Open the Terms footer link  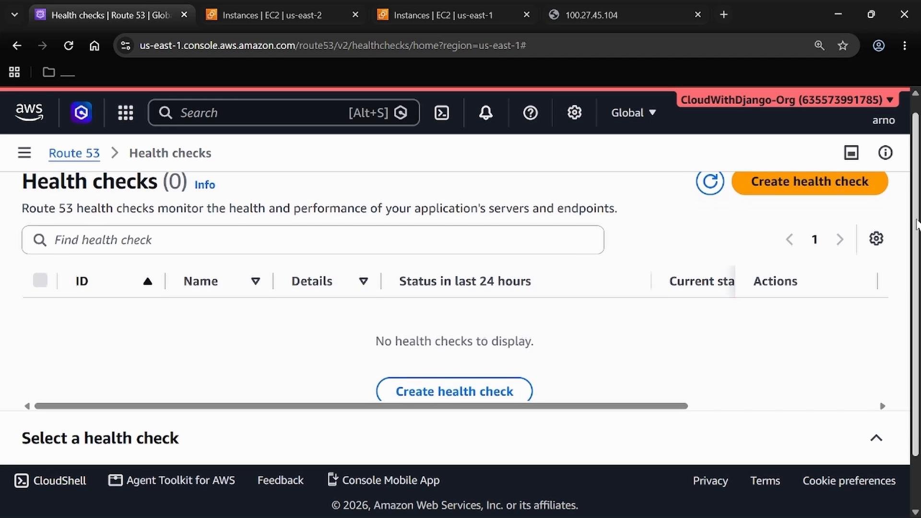(x=765, y=481)
